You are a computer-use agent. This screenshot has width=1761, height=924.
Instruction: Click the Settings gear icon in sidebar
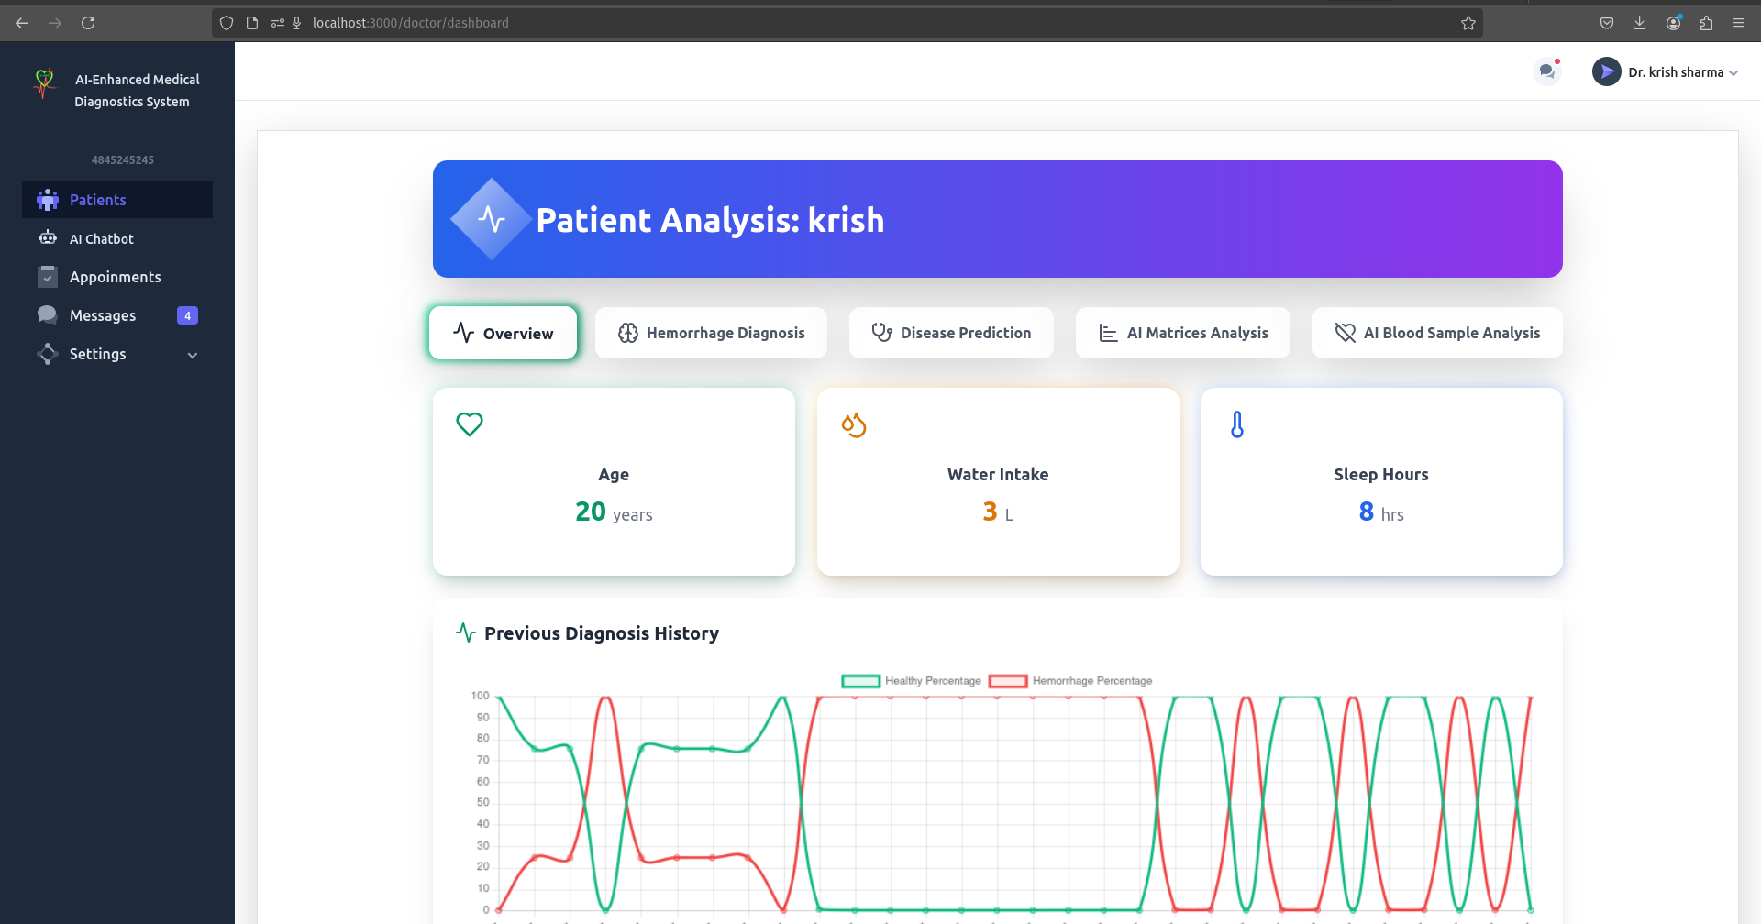pos(48,354)
